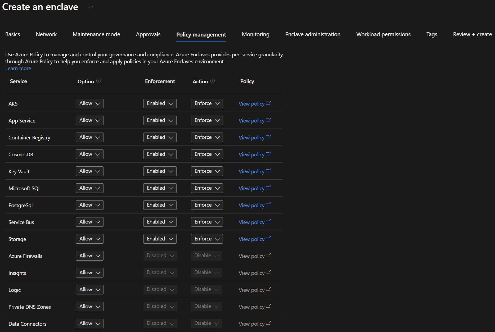View the policy for App Service
495x332 pixels.
pos(255,120)
